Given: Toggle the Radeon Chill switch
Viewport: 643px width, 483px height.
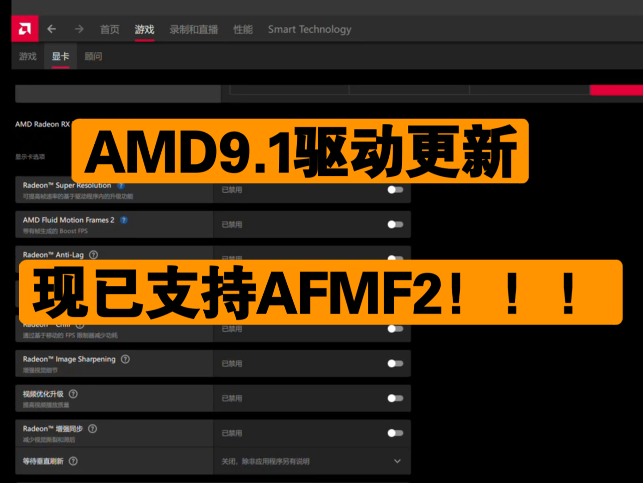Looking at the screenshot, I should [395, 329].
